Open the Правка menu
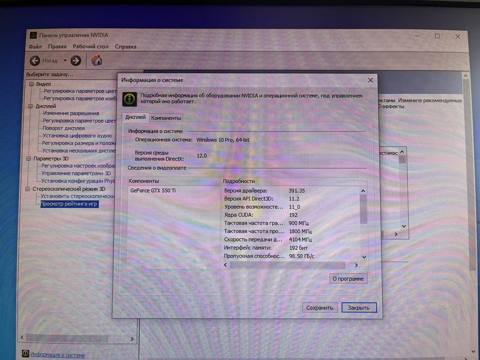The height and width of the screenshot is (360, 480). click(57, 46)
